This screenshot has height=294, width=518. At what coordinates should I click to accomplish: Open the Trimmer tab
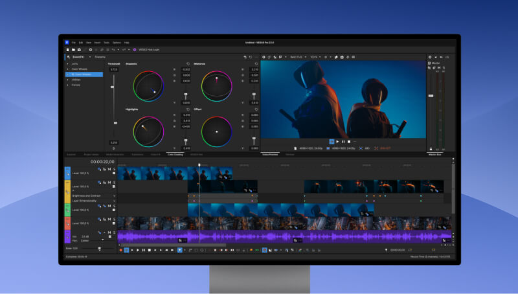290,154
